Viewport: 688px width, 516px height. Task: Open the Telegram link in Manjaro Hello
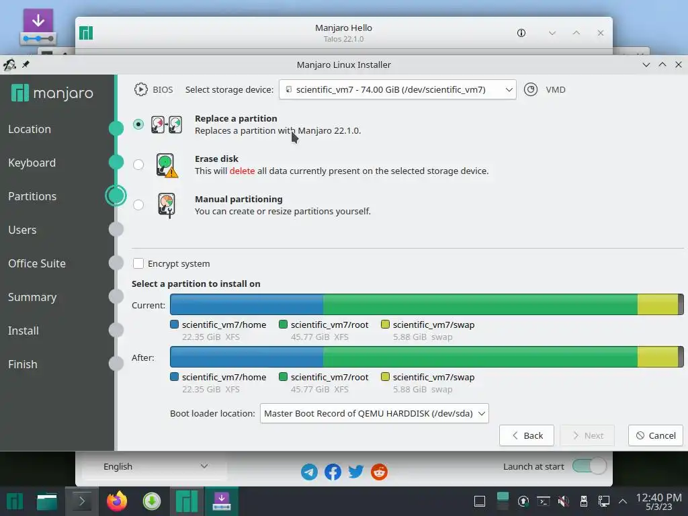[309, 472]
